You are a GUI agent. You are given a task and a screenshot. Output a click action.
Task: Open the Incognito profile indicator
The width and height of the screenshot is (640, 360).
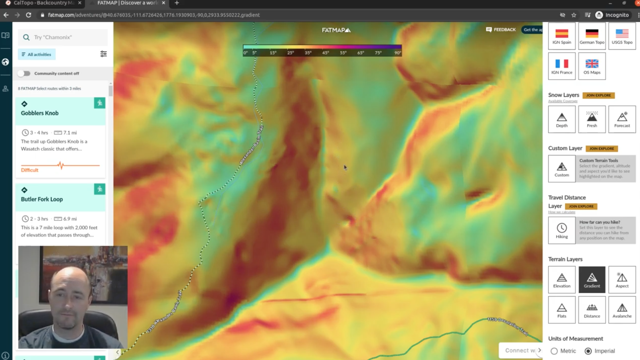(612, 15)
